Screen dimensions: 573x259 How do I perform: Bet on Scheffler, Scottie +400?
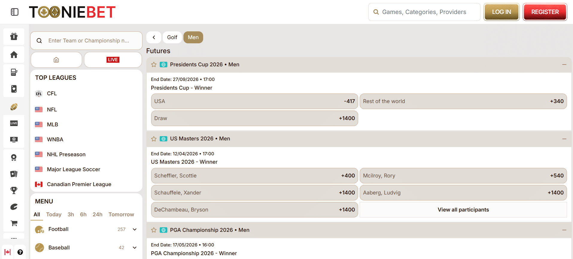coord(254,176)
